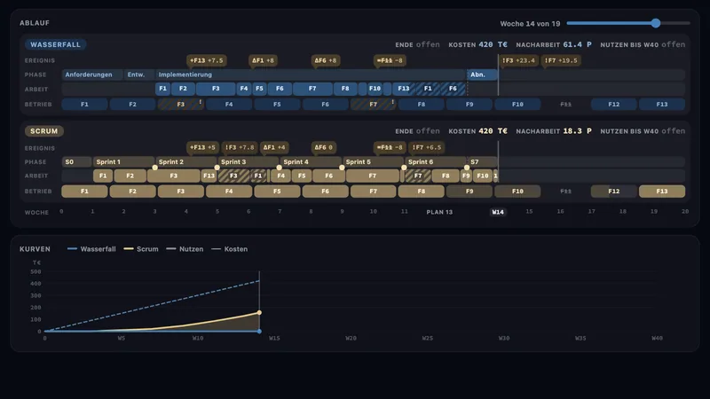The width and height of the screenshot is (710, 399).
Task: Select the Sprint 5 phase block
Action: pyautogui.click(x=373, y=162)
